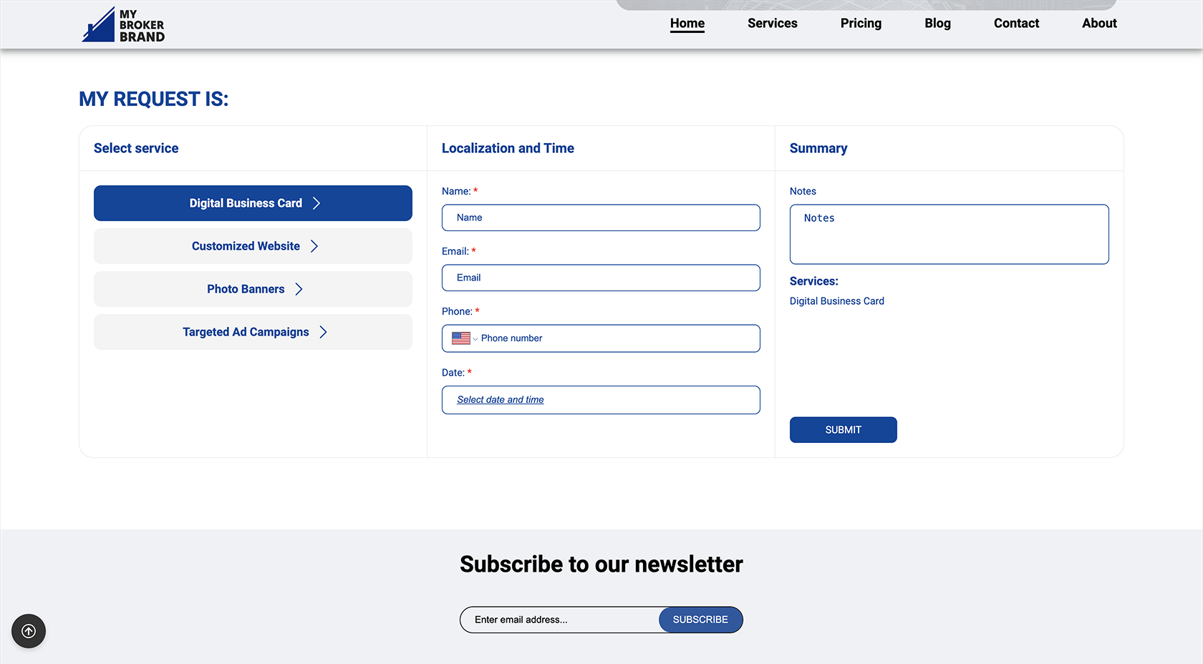
Task: Choose the Customized Website service option
Action: (x=246, y=246)
